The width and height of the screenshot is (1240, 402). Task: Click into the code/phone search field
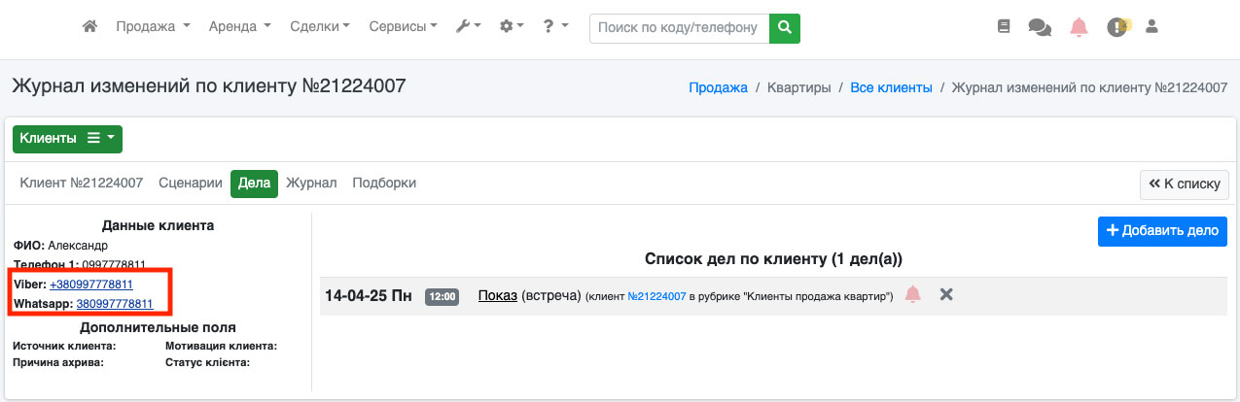coord(678,28)
